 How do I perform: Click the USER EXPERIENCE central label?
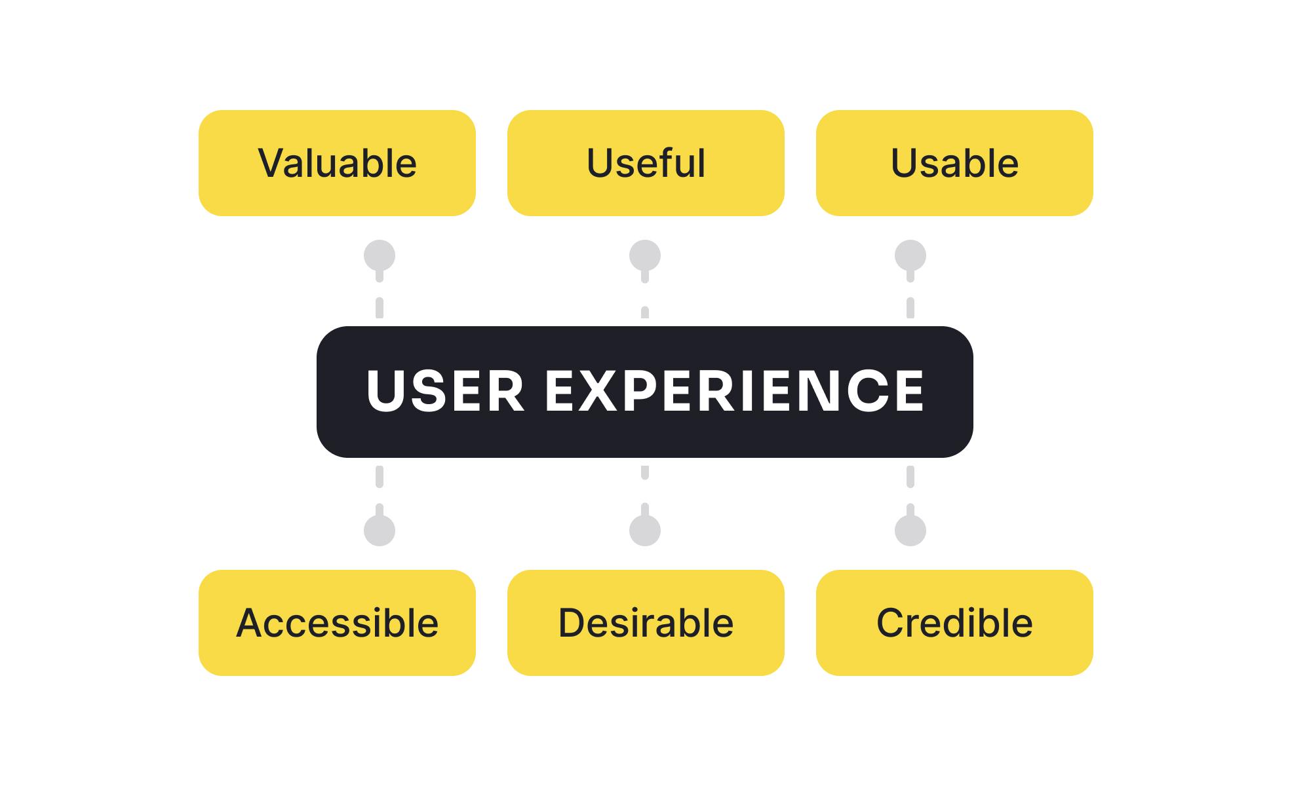pos(645,393)
